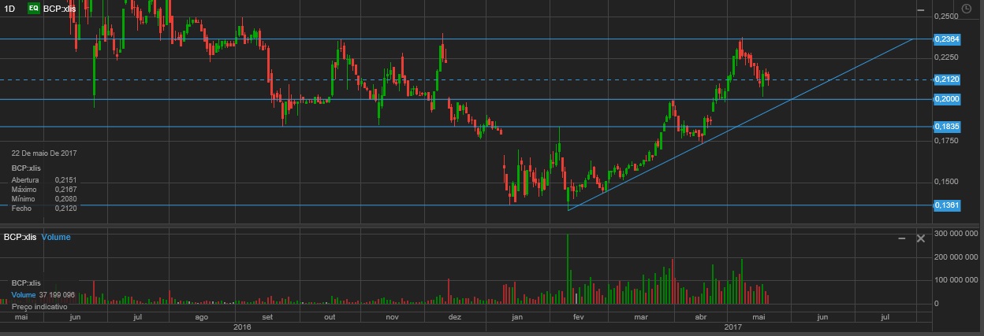Click the BCP:xlis symbol in the chart header
The image size is (984, 336).
coord(60,8)
